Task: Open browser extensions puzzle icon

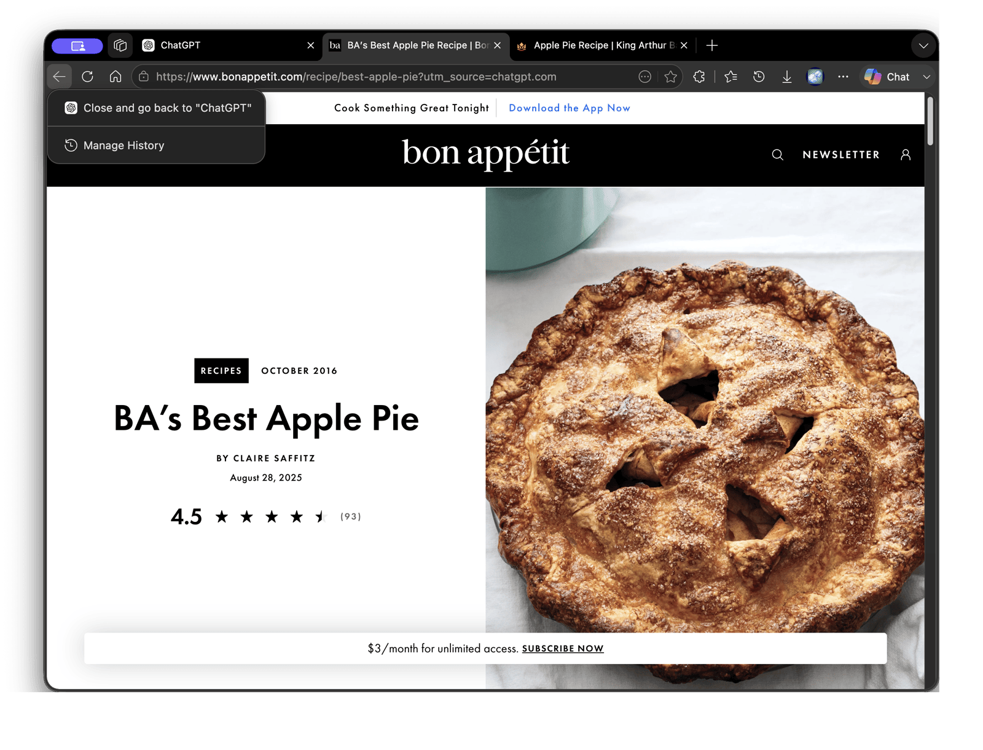Action: point(699,77)
